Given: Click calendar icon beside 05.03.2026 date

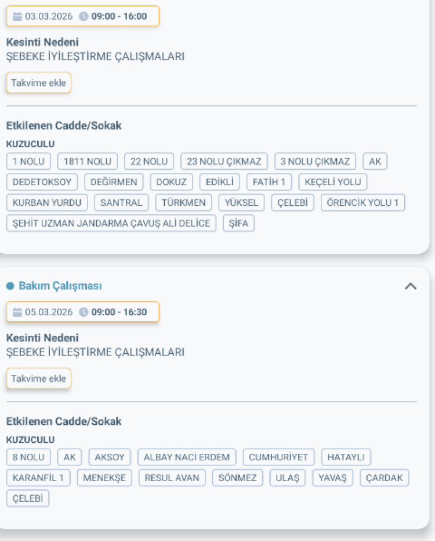Looking at the screenshot, I should click(17, 312).
